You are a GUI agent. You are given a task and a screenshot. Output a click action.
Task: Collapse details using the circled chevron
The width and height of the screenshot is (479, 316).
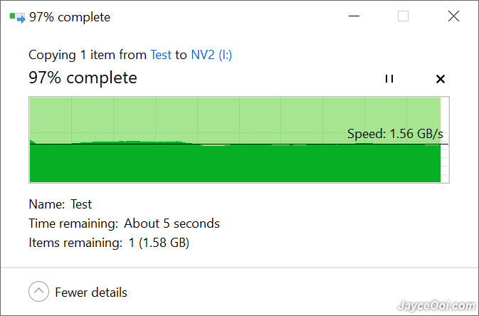(38, 291)
